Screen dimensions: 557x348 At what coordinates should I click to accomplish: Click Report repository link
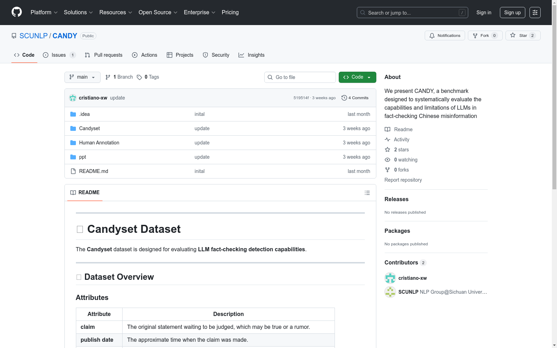coord(403,180)
